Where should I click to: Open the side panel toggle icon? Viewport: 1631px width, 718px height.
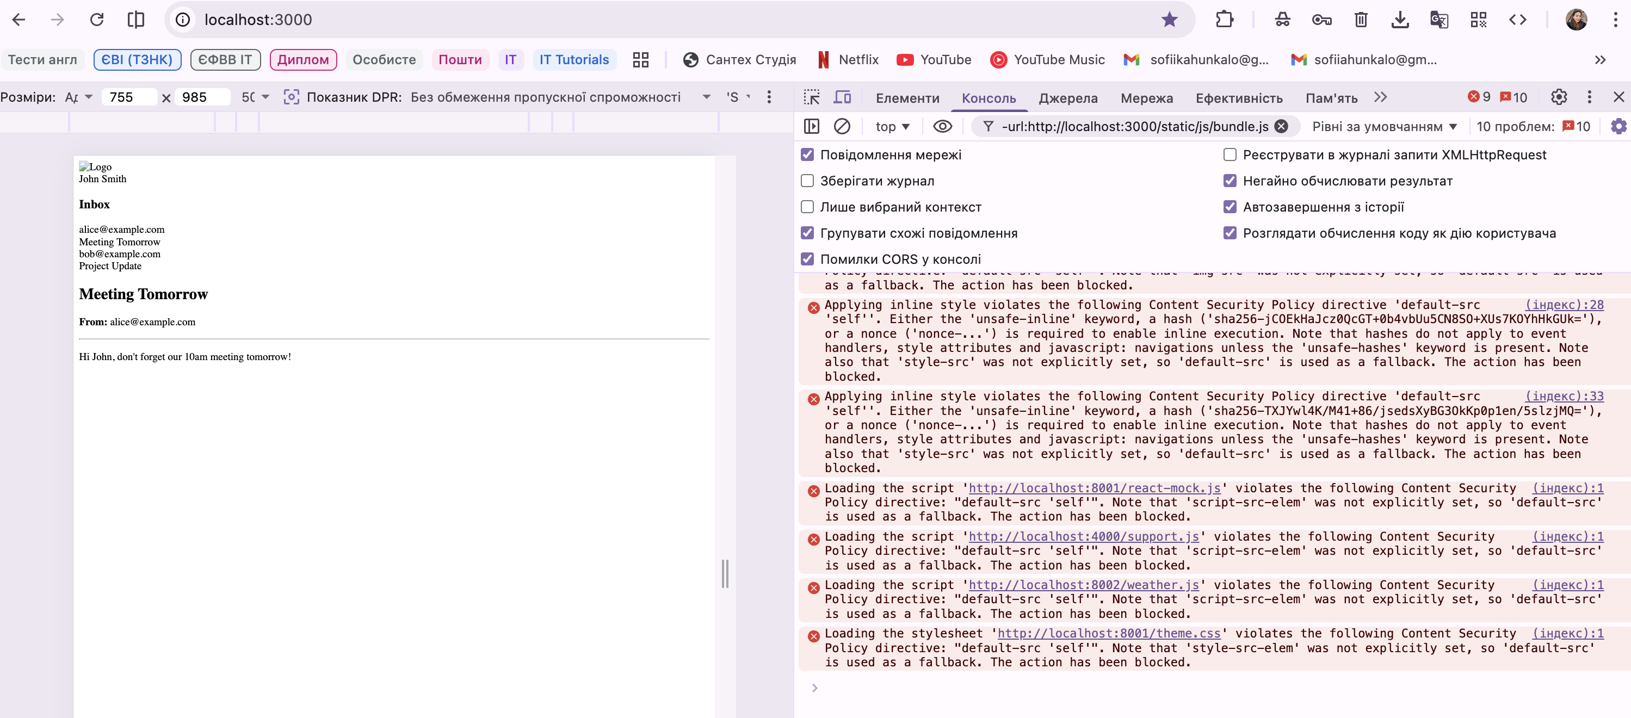click(x=135, y=20)
